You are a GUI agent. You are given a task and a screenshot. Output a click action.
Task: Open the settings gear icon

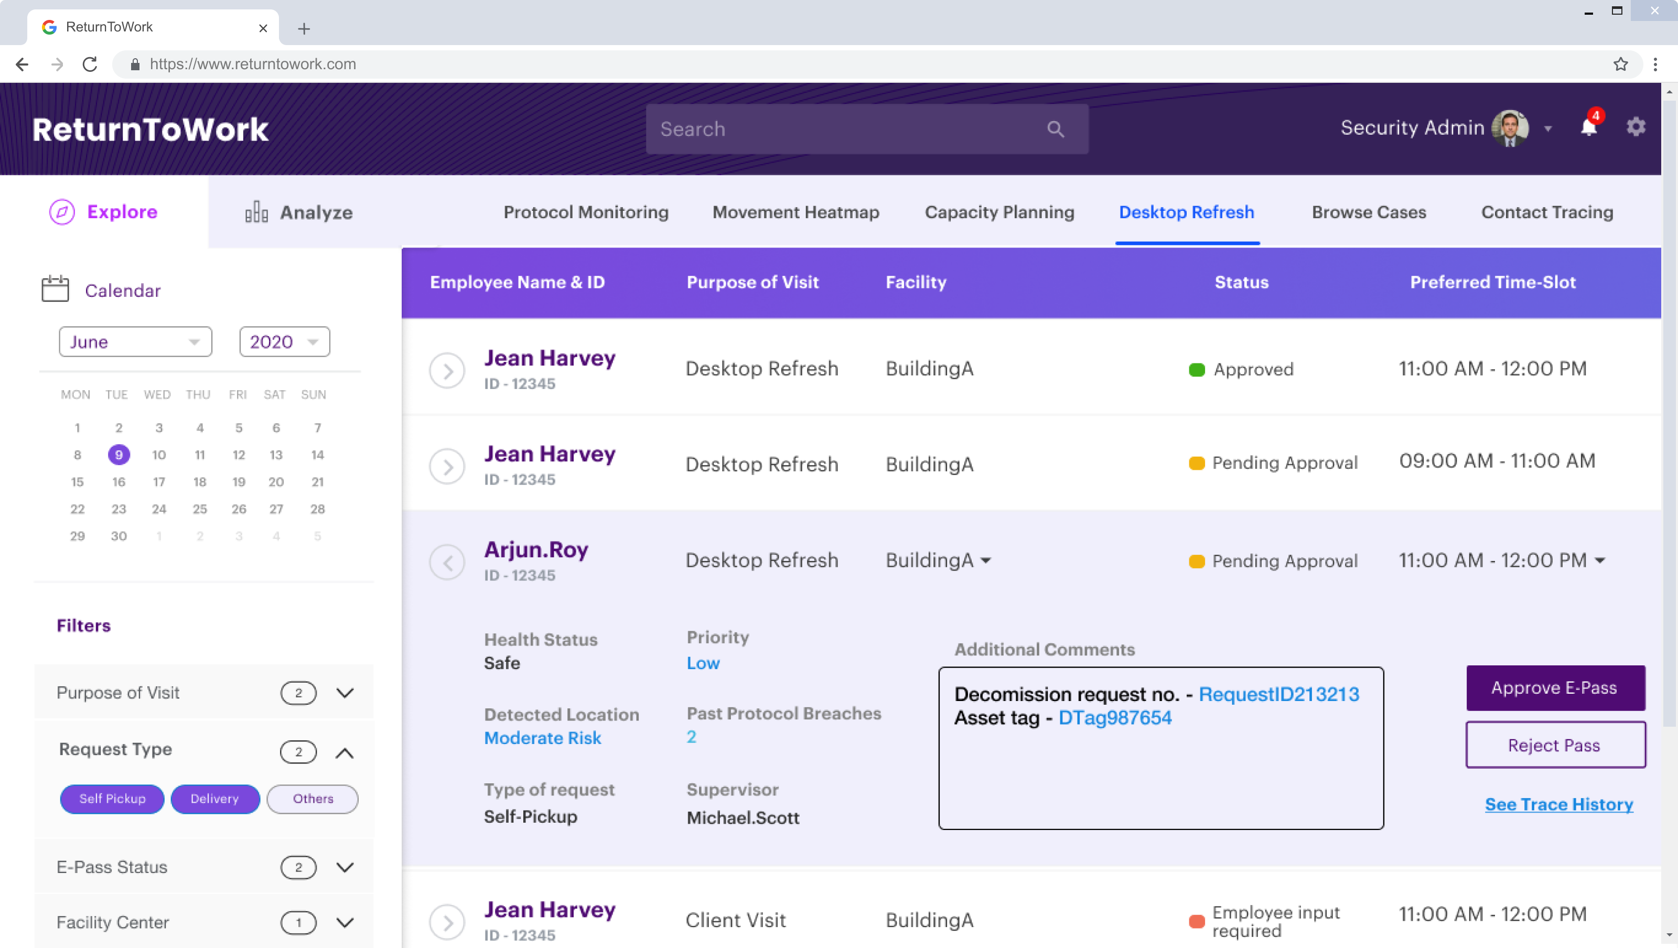[1636, 127]
